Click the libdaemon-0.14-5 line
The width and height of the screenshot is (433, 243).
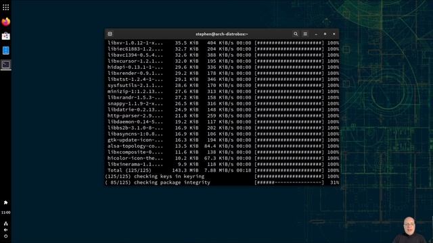(x=223, y=122)
